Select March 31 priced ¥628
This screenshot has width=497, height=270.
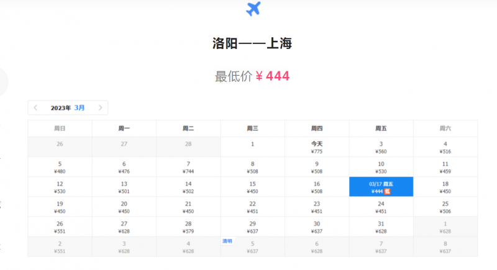click(x=381, y=227)
